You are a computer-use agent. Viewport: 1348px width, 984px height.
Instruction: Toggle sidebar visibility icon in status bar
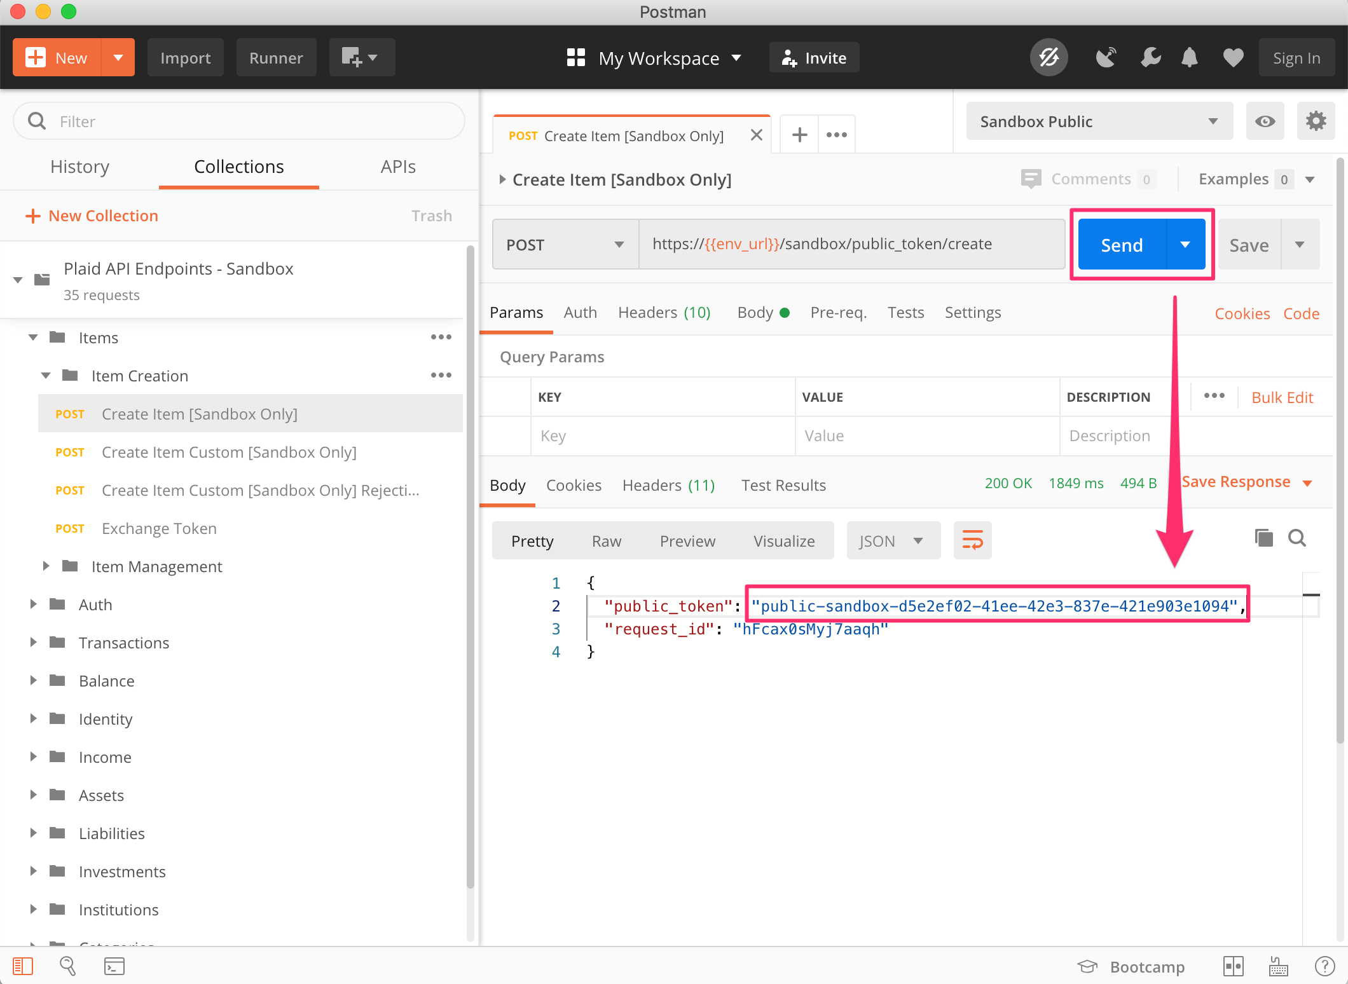[23, 966]
